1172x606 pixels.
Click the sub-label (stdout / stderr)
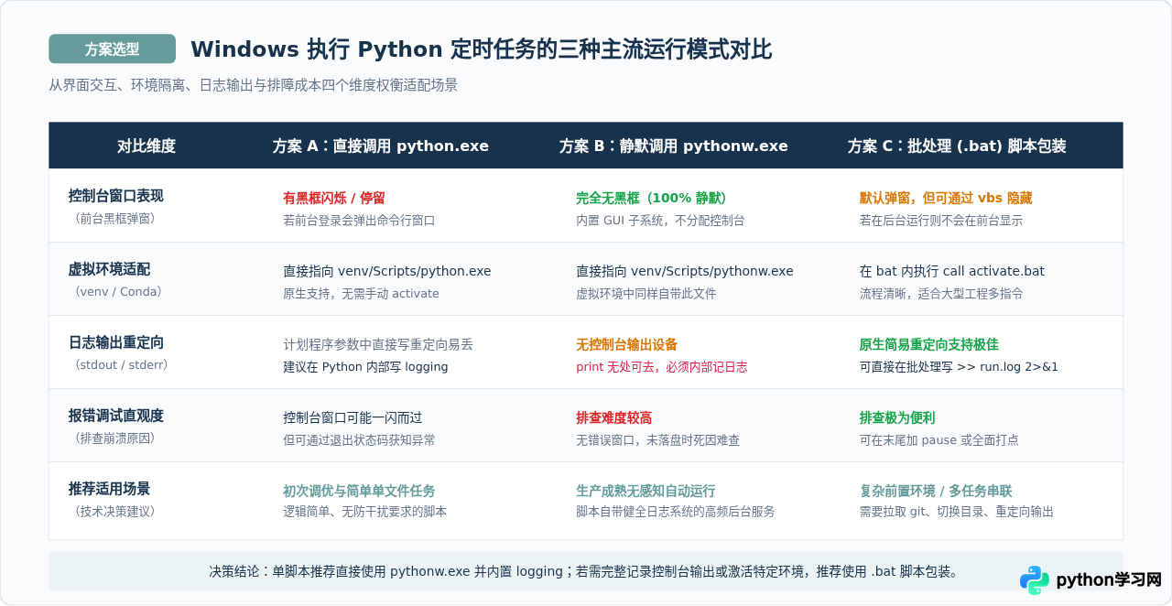(122, 365)
